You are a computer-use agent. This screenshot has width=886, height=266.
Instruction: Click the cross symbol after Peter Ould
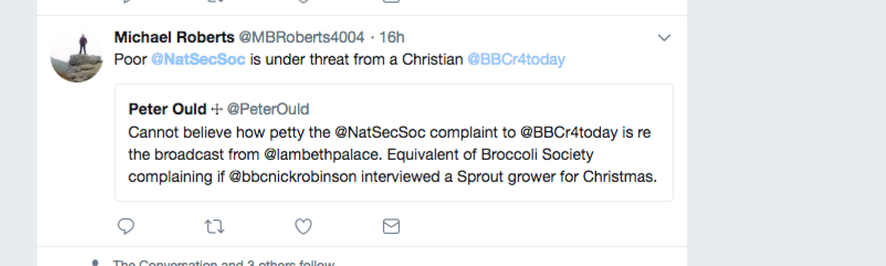[x=217, y=109]
